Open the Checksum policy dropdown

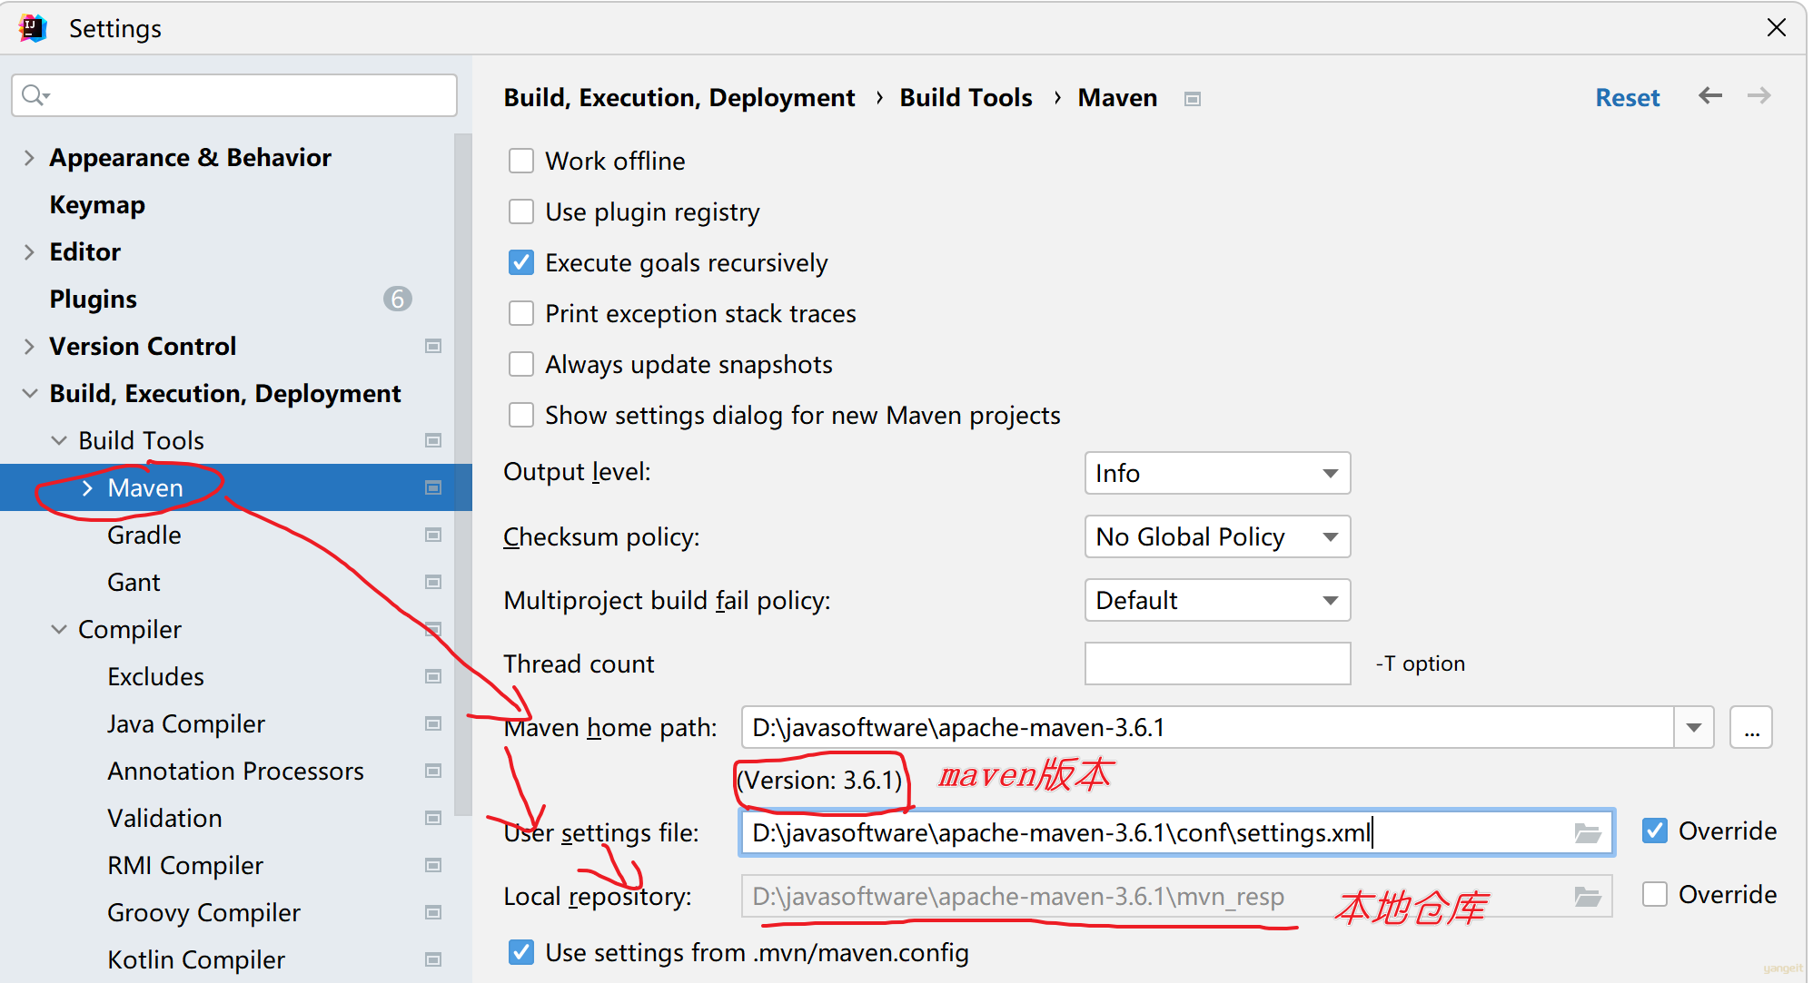click(x=1217, y=536)
